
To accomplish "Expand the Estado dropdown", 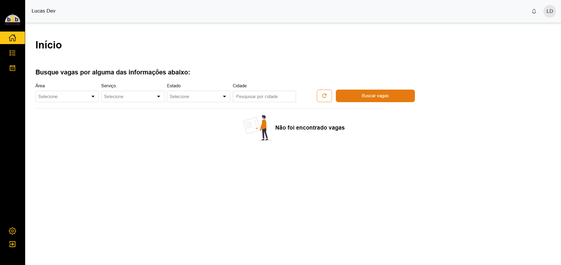I will pos(199,97).
